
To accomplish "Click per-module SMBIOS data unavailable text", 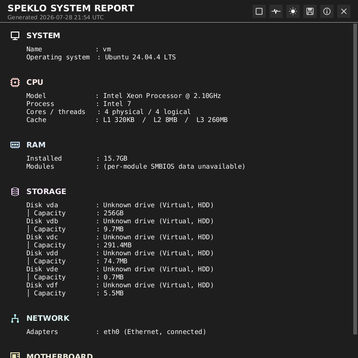I will click(x=174, y=166).
